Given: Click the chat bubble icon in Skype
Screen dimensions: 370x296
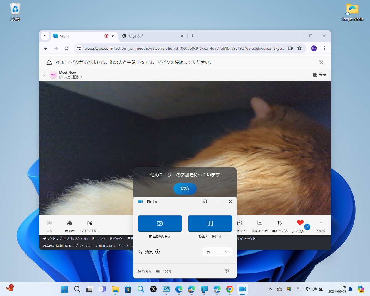Looking at the screenshot, I should (x=240, y=223).
